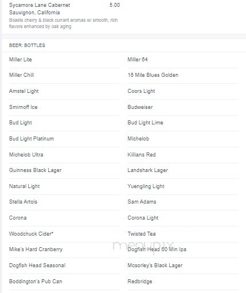
Task: Select Guinness Black Lager item
Action: (36, 170)
